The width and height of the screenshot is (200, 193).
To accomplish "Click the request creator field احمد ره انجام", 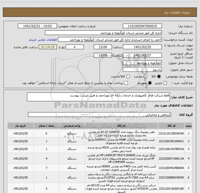I will click(x=110, y=40).
